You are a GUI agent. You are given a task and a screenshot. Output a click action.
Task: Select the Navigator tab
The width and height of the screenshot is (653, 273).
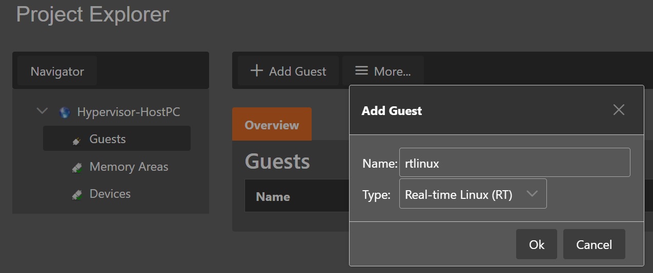point(57,72)
